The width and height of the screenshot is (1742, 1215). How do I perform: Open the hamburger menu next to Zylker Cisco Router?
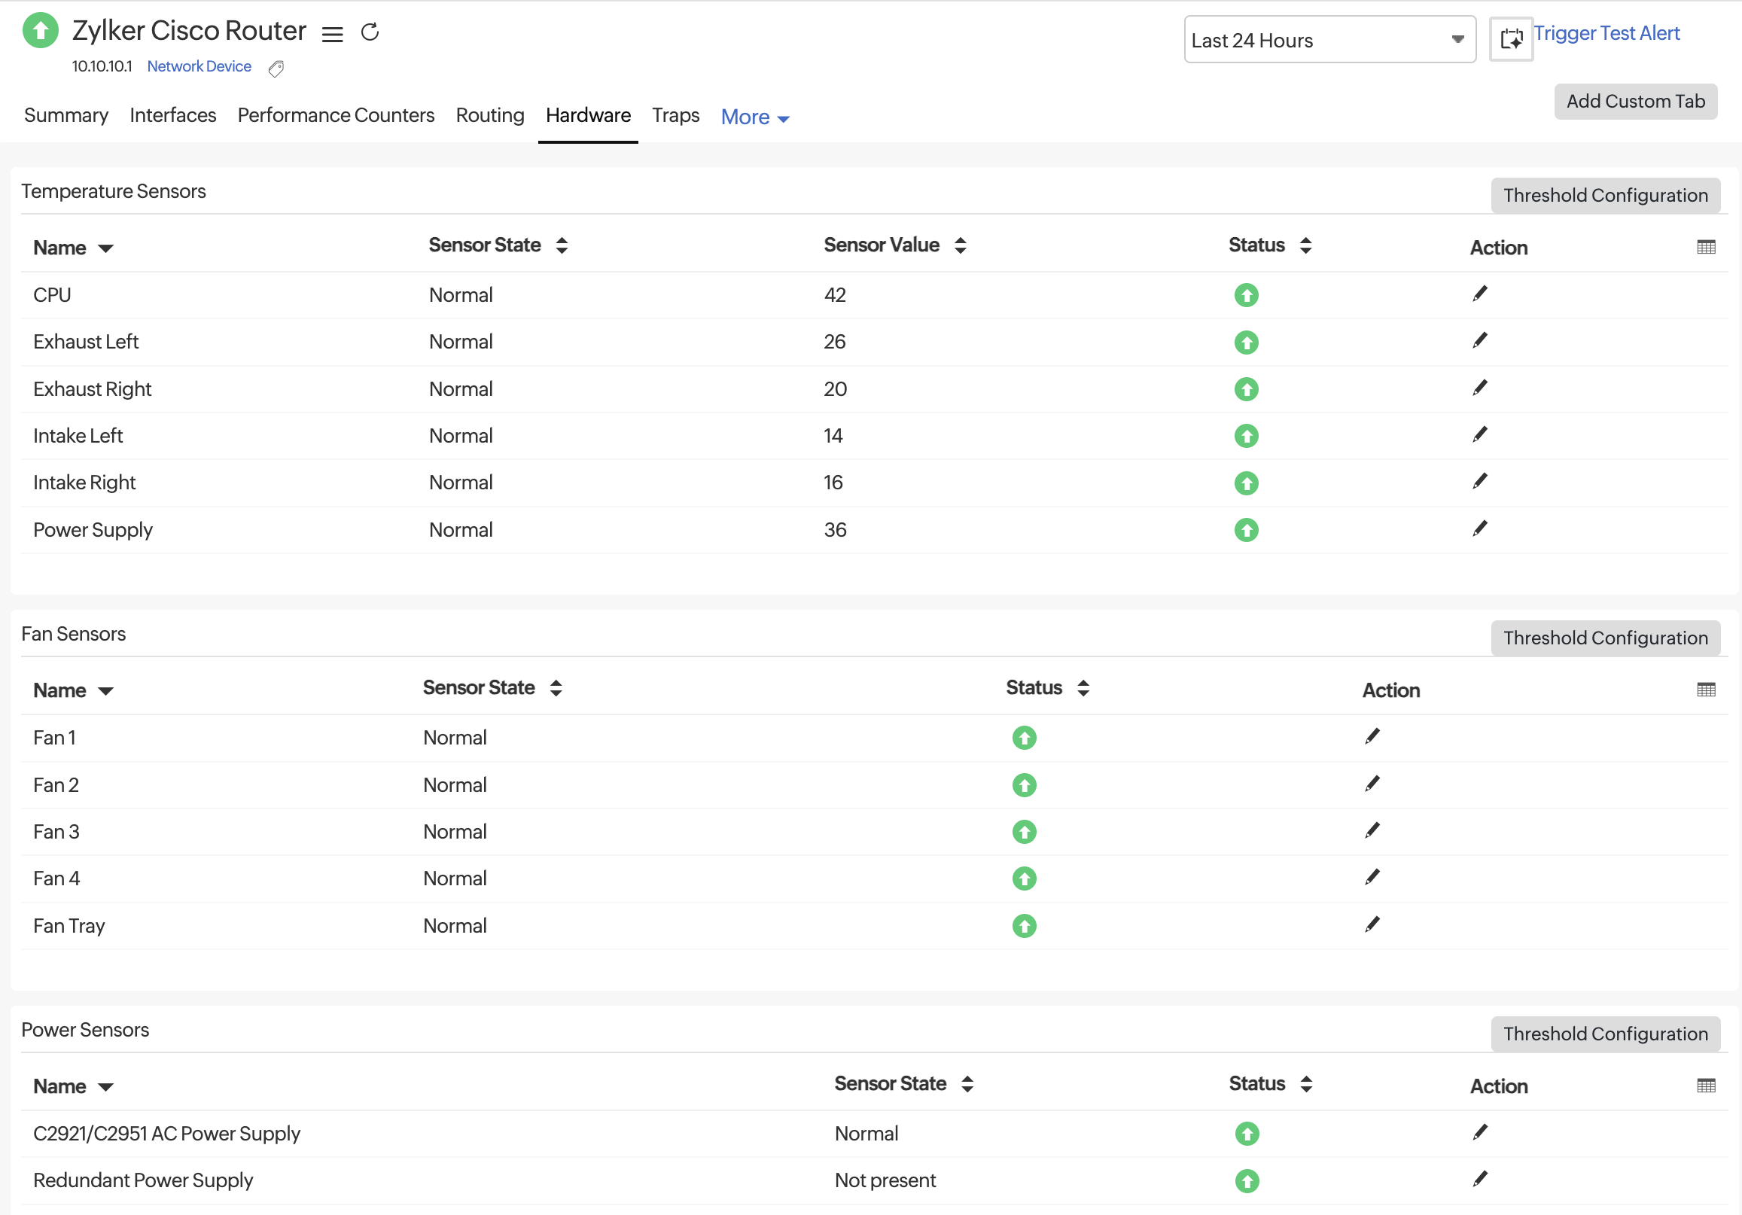coord(332,34)
